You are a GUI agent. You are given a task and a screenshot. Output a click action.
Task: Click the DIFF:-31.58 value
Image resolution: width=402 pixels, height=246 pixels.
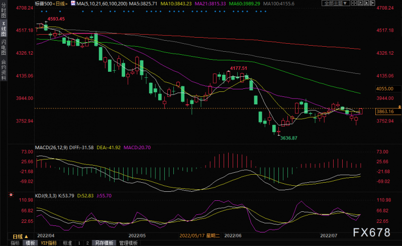[81, 147]
